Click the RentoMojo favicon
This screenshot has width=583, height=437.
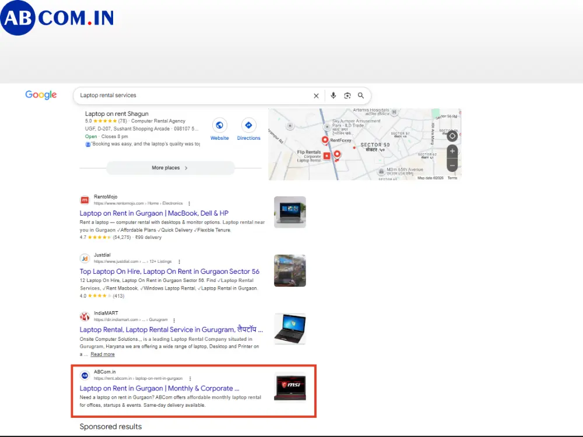[85, 200]
